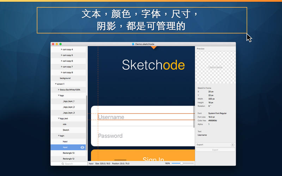Click the 190% zoom label
This screenshot has width=282, height=176.
[167, 163]
